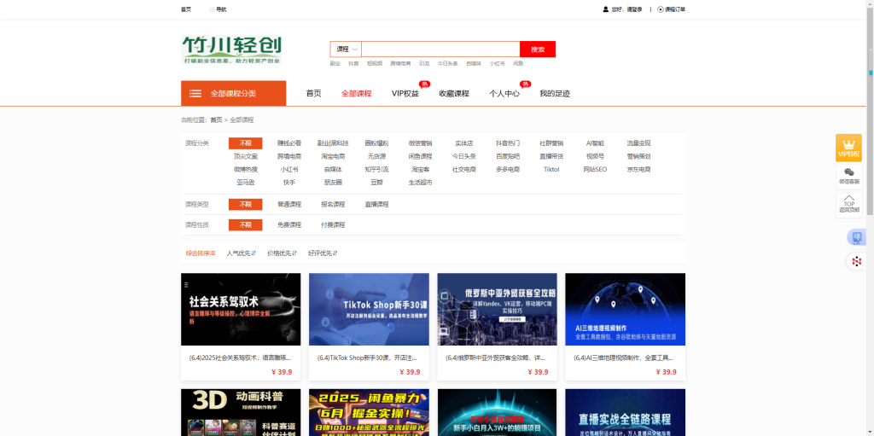The height and width of the screenshot is (436, 874).
Task: Filter by 实体店 category
Action: [463, 143]
